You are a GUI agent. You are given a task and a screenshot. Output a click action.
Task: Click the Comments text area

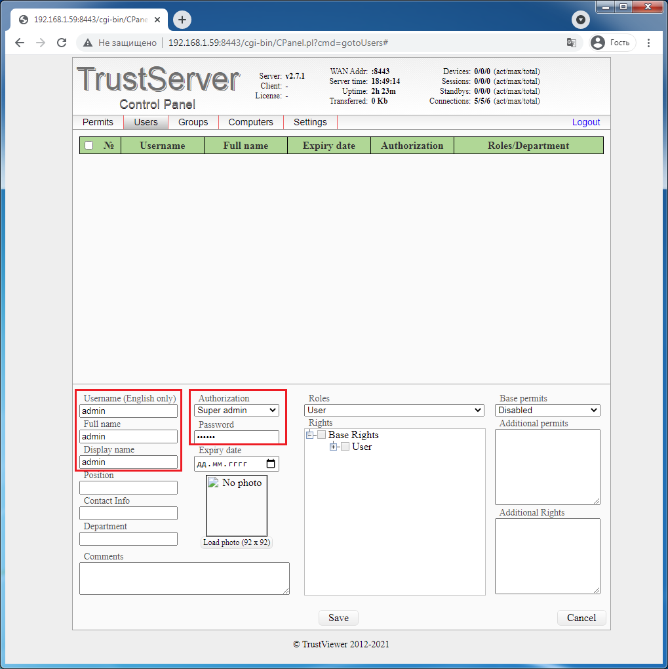[x=184, y=578]
